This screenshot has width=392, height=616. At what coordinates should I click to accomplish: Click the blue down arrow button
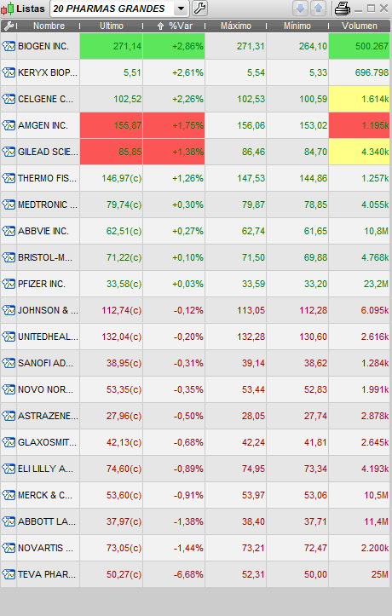tap(301, 9)
